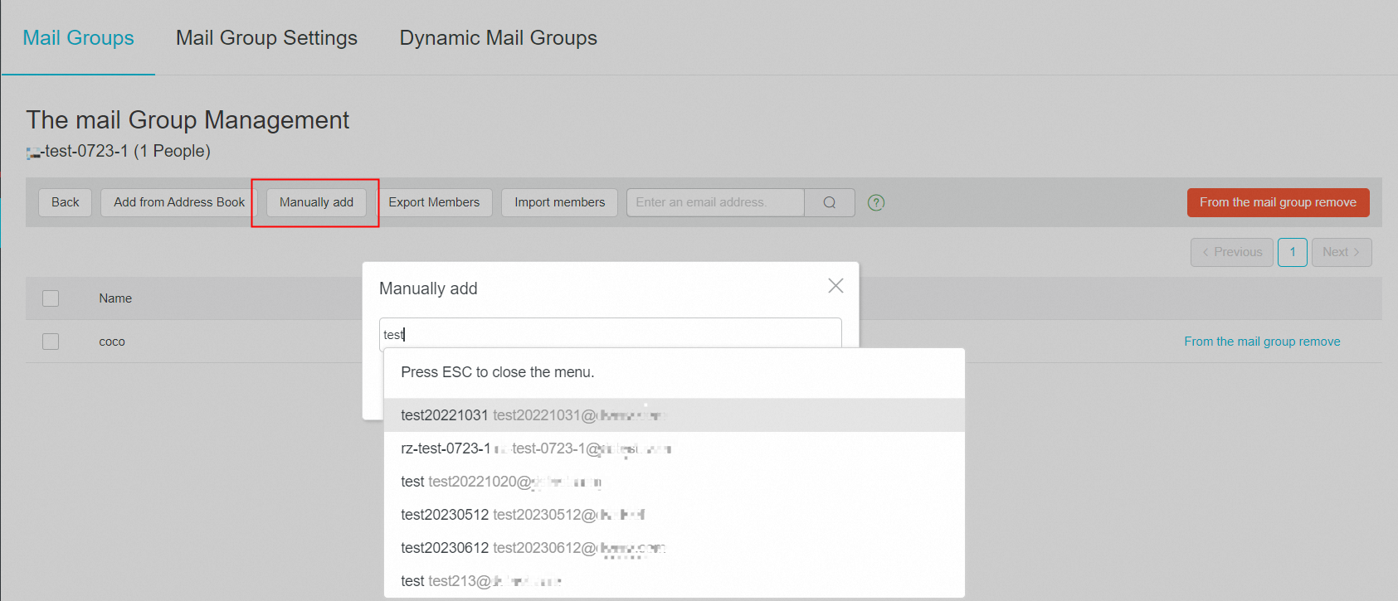Click the Manually add button
Viewport: 1398px width, 601px height.
pyautogui.click(x=316, y=202)
